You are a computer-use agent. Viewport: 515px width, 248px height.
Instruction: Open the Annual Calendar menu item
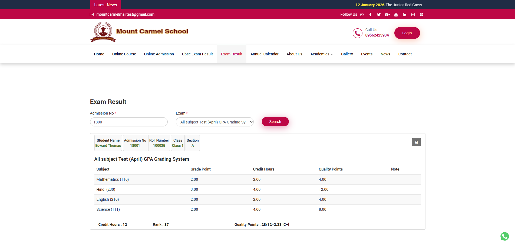coord(264,54)
